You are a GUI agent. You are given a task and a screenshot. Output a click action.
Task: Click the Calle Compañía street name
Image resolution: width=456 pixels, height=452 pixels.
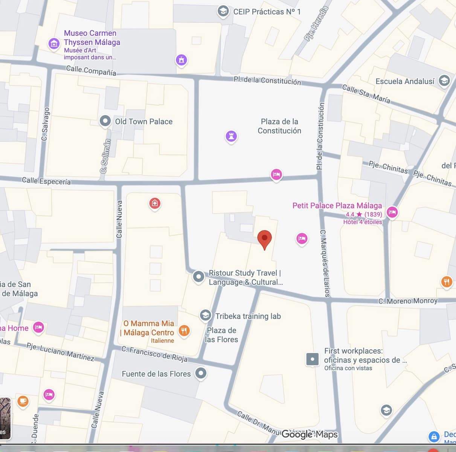coord(91,70)
